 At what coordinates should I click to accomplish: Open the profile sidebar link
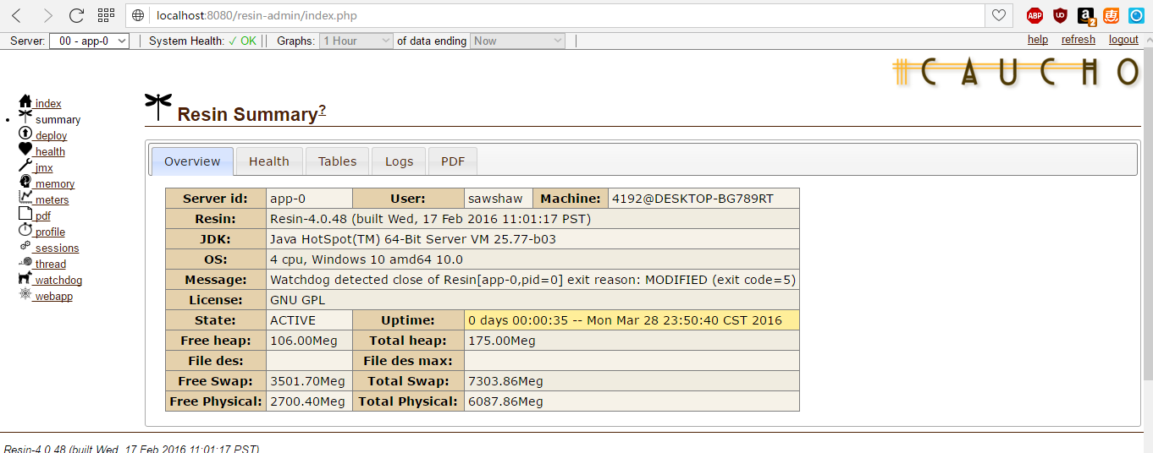pyautogui.click(x=50, y=232)
